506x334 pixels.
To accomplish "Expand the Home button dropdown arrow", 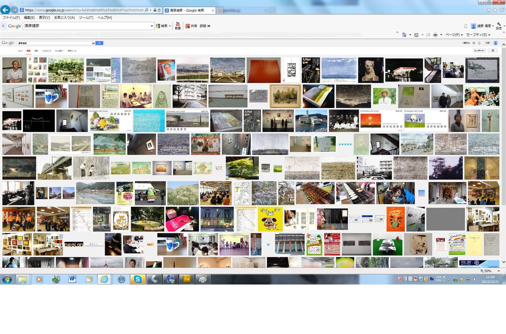I will [x=410, y=35].
